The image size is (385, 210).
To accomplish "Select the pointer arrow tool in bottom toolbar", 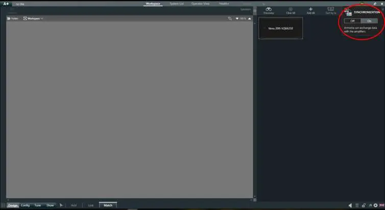I will tap(61, 205).
